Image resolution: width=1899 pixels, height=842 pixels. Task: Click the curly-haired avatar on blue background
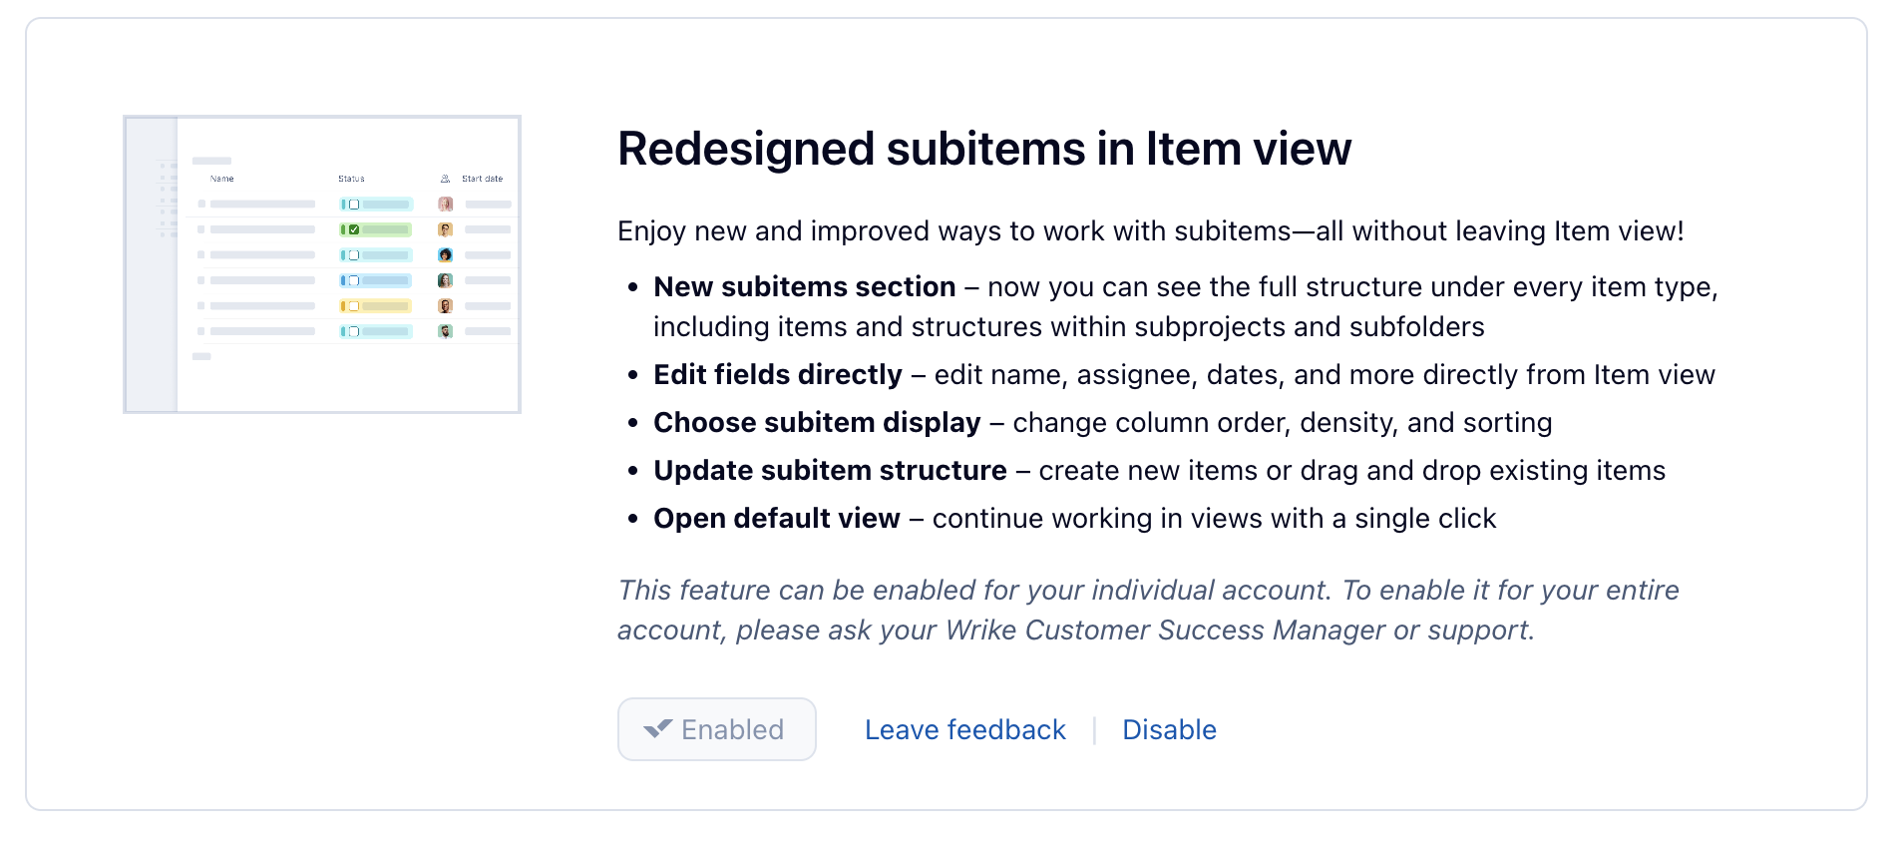point(445,255)
